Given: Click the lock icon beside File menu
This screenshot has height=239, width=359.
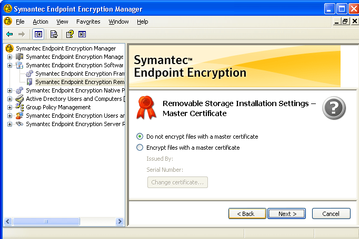Looking at the screenshot, I should pyautogui.click(x=8, y=22).
